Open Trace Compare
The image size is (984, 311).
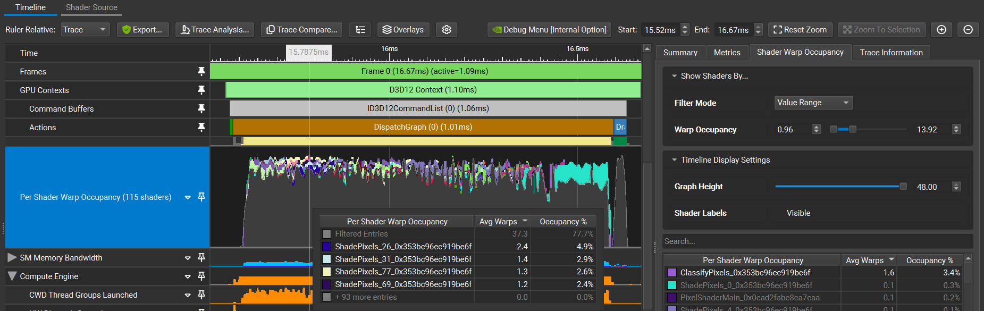coord(301,30)
